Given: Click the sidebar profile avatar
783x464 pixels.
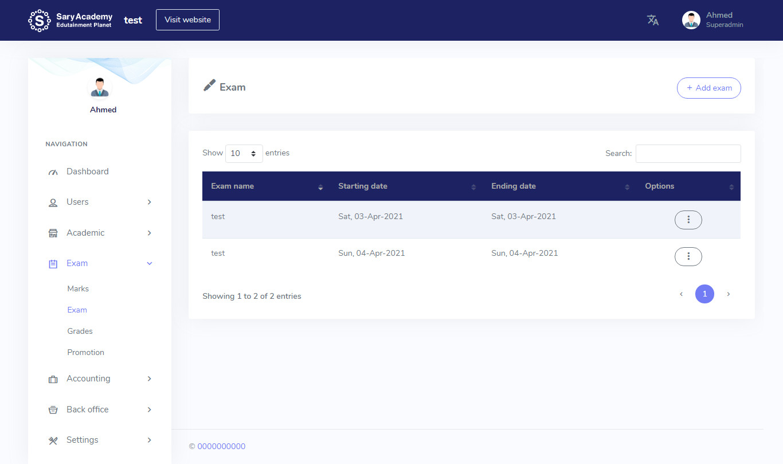Looking at the screenshot, I should pos(100,88).
